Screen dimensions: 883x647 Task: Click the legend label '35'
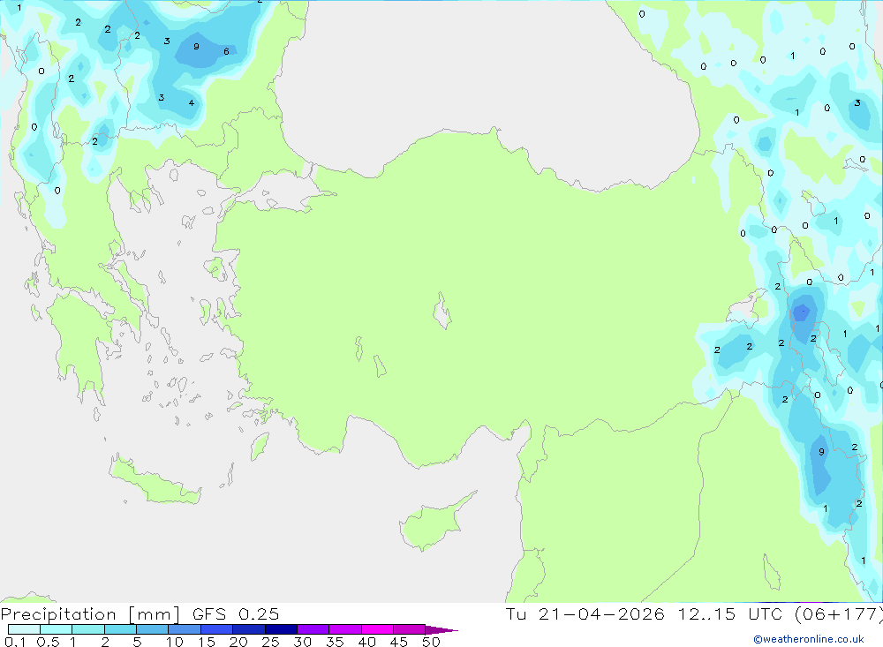(x=335, y=642)
